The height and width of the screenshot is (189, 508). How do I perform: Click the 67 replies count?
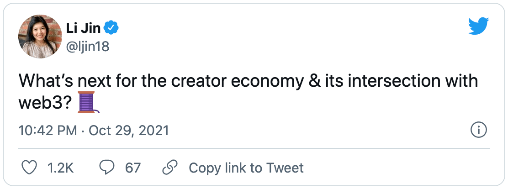click(x=133, y=168)
